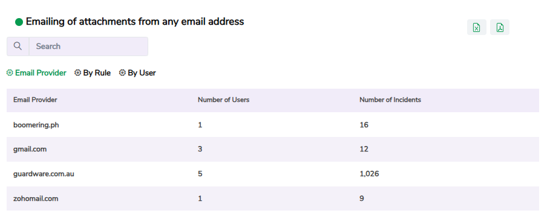Select the guardware.com.au row
Screen dimensions: 550x219
[272, 174]
